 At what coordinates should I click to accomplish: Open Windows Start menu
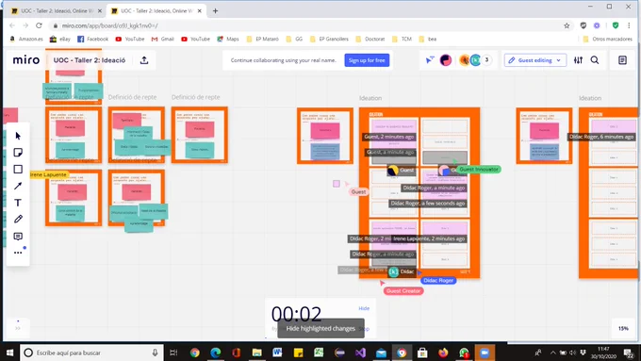[9, 353]
